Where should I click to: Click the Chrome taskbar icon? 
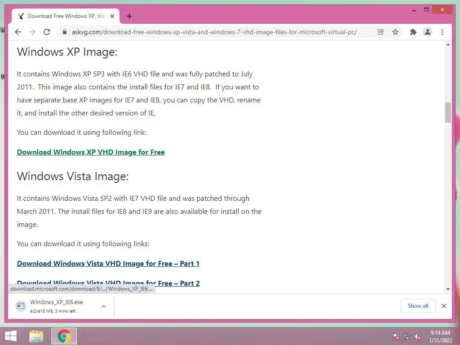64,336
